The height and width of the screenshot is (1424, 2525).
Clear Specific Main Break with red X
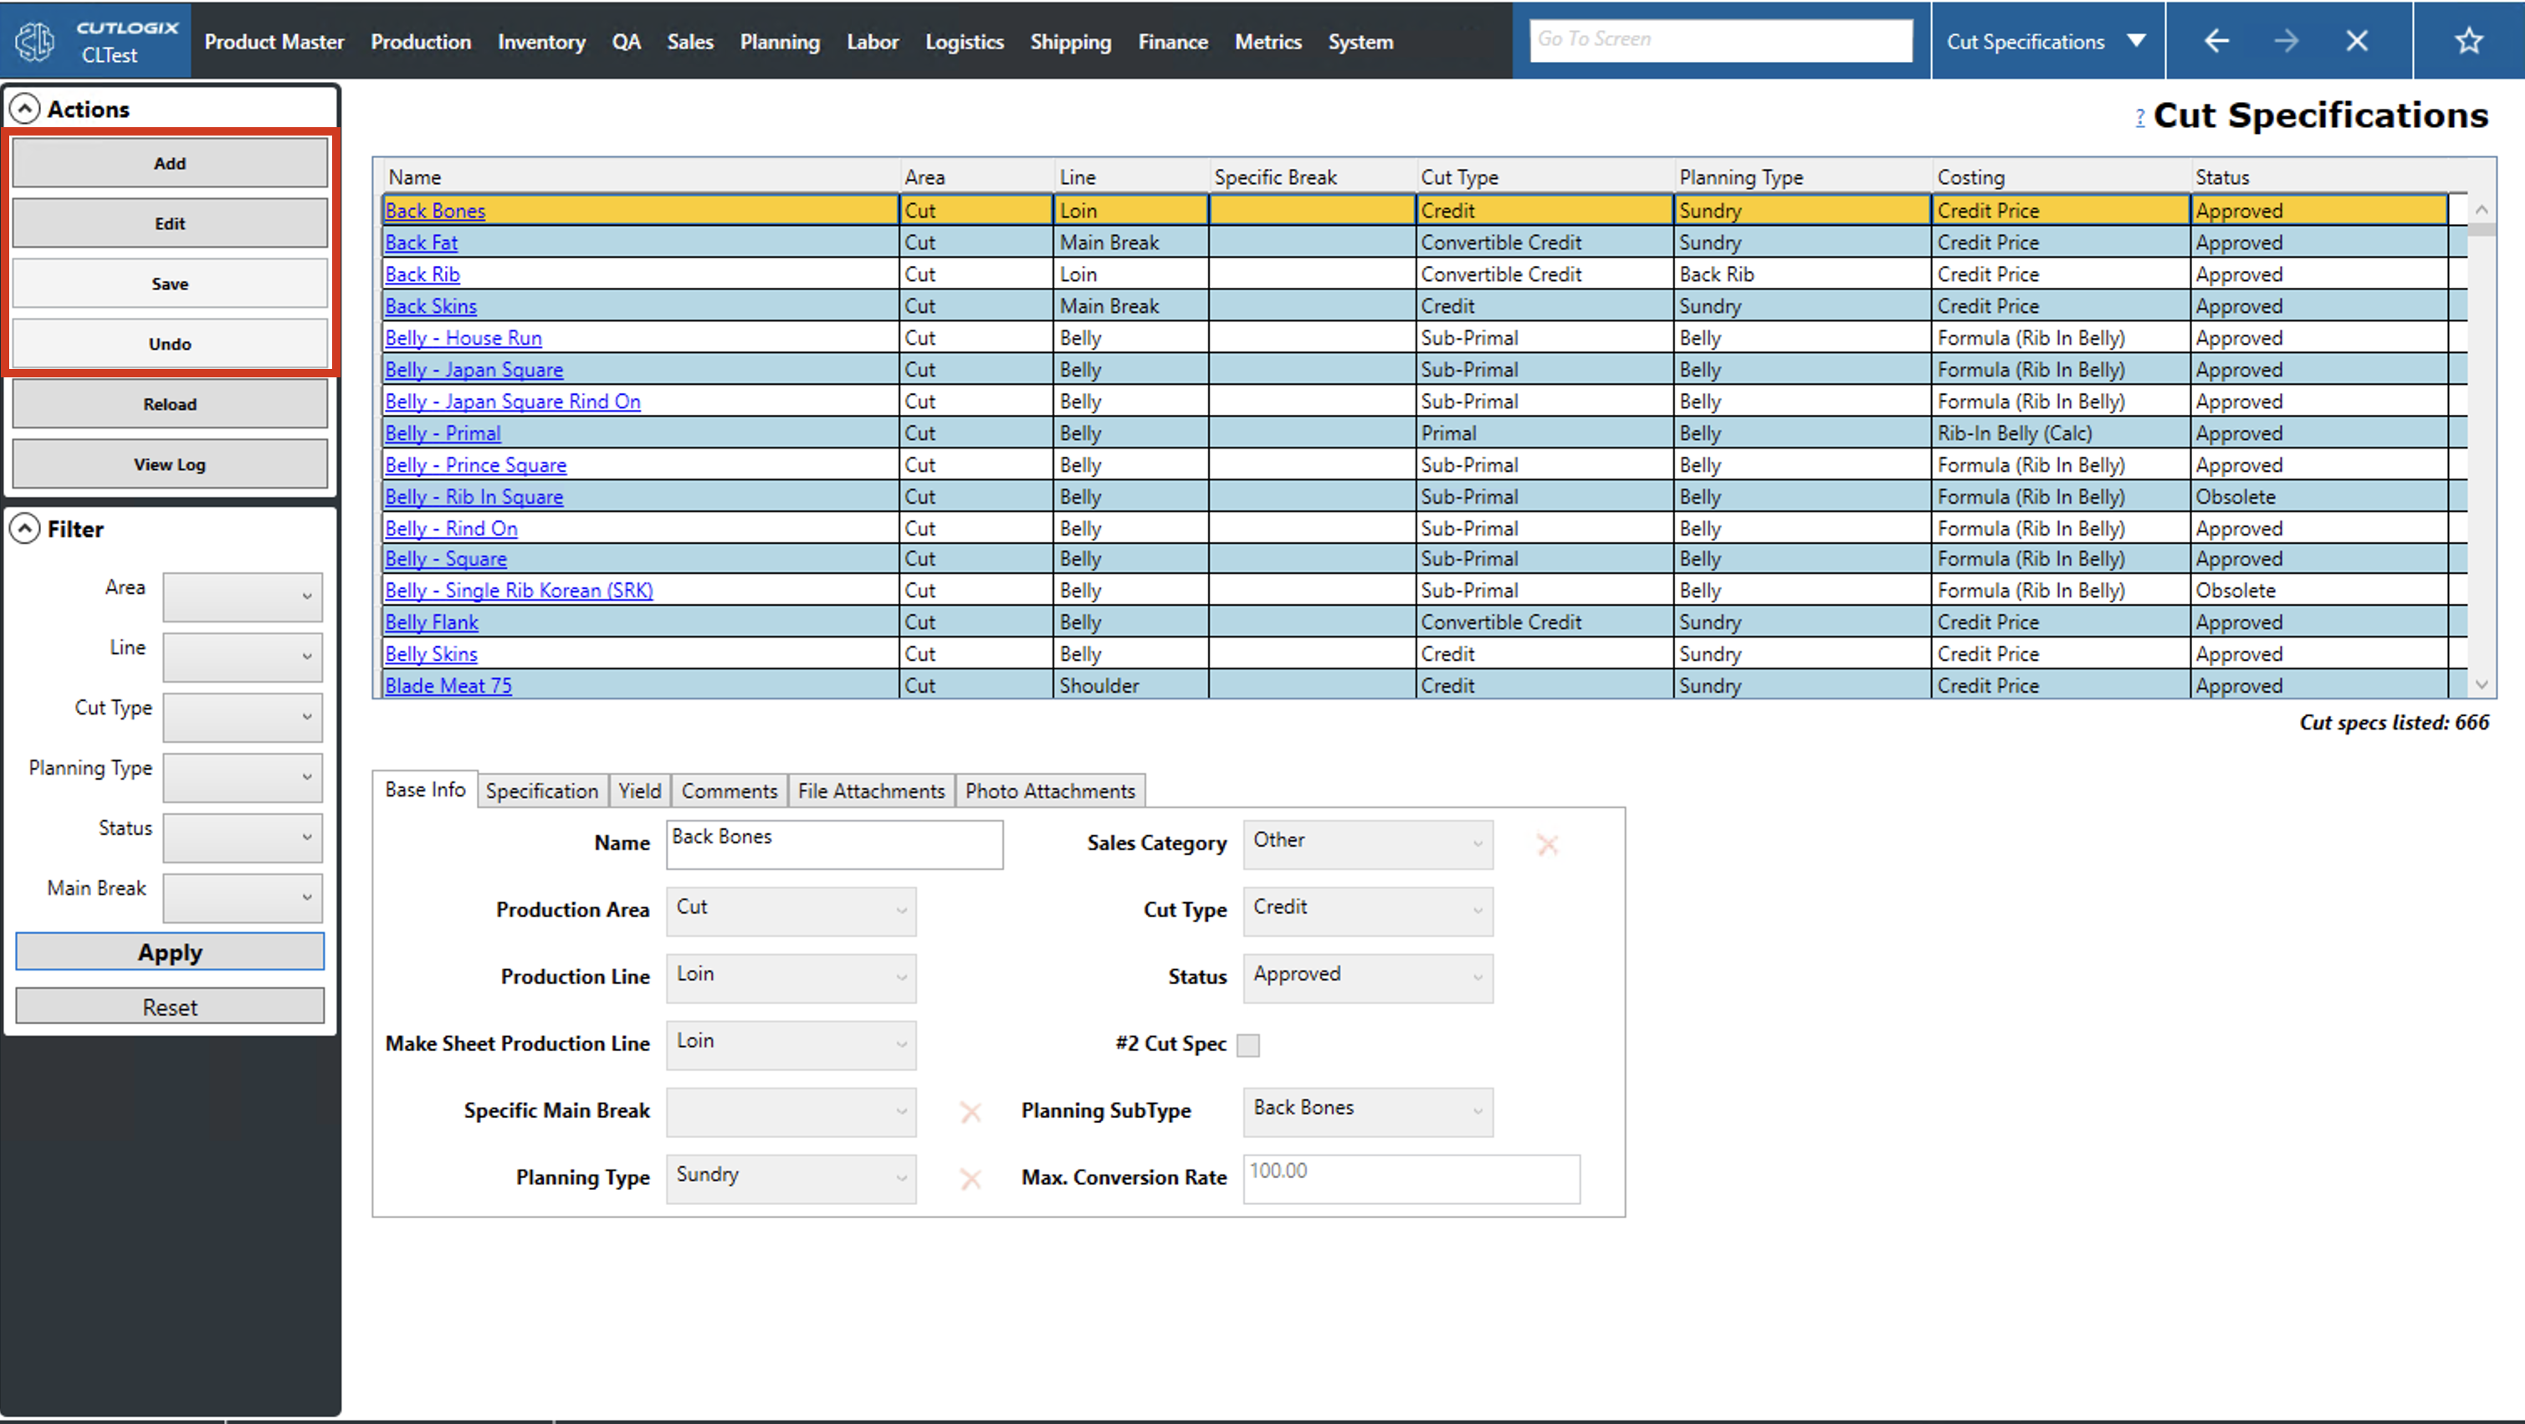(971, 1113)
